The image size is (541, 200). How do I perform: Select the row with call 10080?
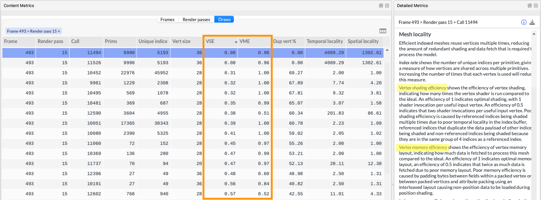point(193,133)
